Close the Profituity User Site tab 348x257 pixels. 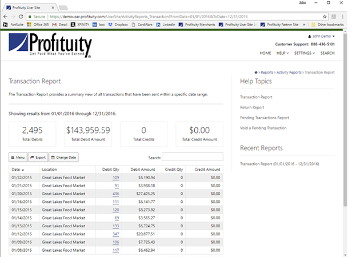pyautogui.click(x=53, y=7)
